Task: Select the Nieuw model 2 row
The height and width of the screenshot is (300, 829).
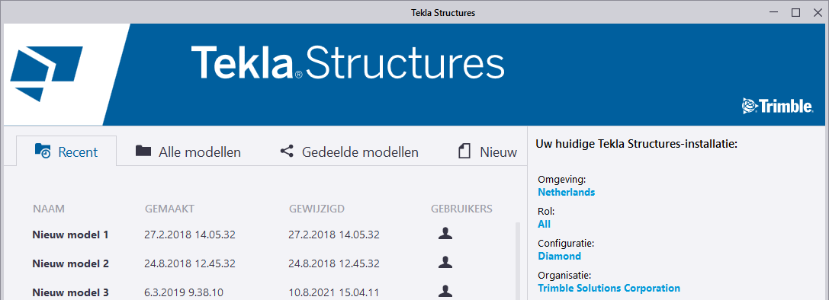Action: pyautogui.click(x=259, y=263)
